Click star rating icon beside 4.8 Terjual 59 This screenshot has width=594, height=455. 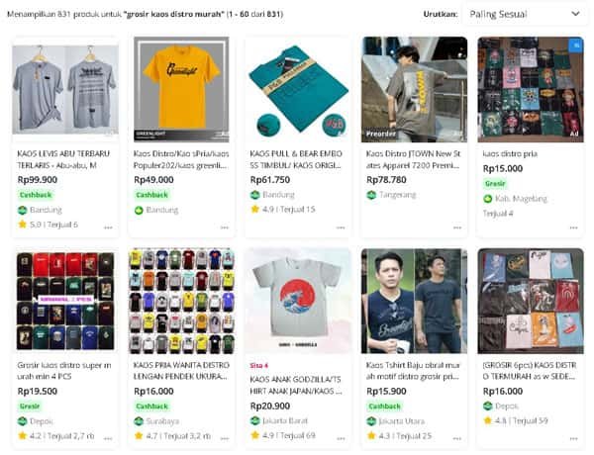[487, 420]
